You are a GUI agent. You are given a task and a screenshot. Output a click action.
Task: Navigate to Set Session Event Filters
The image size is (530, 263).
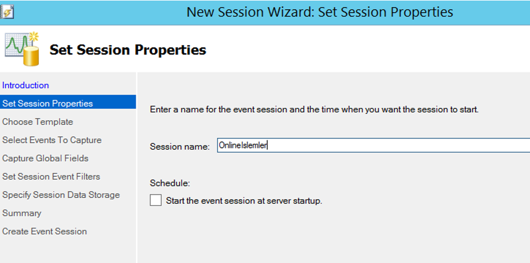pos(51,177)
